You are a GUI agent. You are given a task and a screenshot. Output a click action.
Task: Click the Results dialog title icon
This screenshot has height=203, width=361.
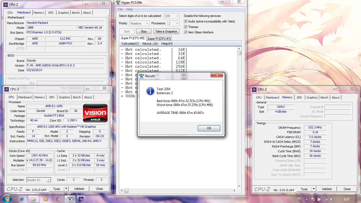pos(141,76)
